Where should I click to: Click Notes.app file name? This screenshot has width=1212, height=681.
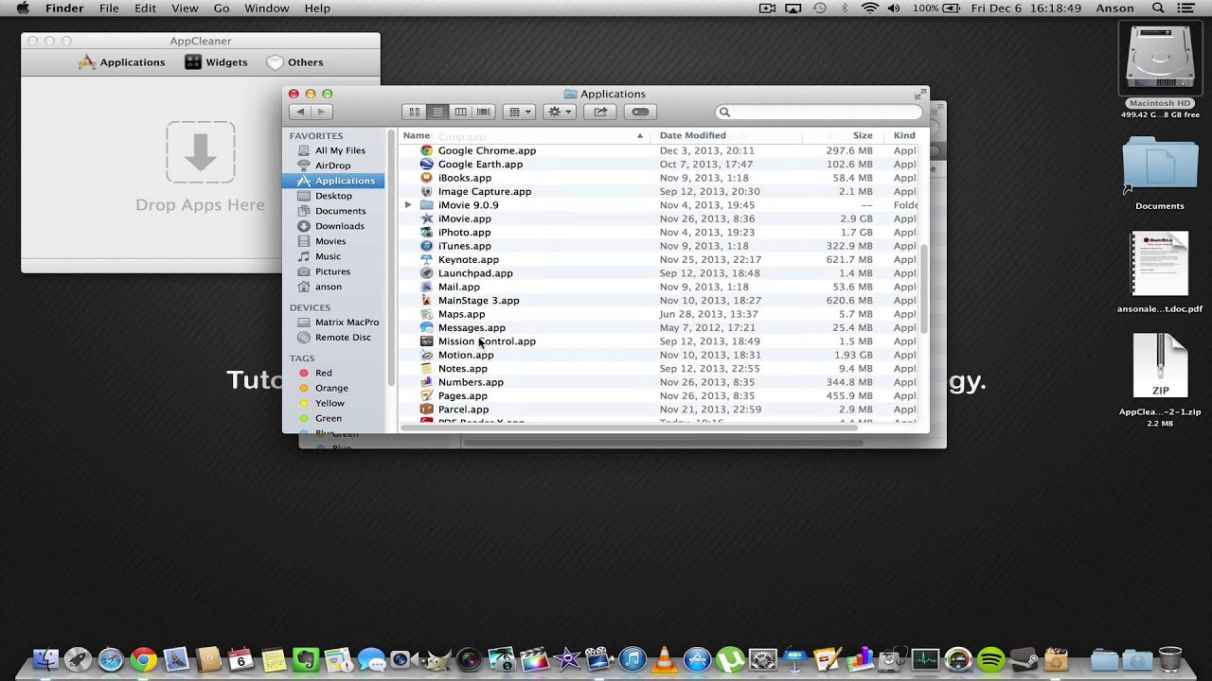[463, 369]
